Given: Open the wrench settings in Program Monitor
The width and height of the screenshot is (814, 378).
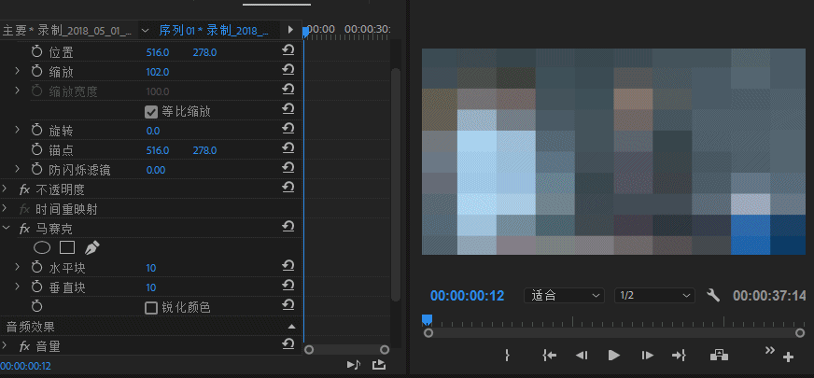Looking at the screenshot, I should click(713, 296).
